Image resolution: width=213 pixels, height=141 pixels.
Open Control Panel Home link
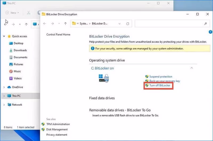pos(58,34)
